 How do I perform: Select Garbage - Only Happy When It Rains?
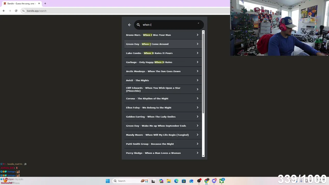tap(163, 62)
